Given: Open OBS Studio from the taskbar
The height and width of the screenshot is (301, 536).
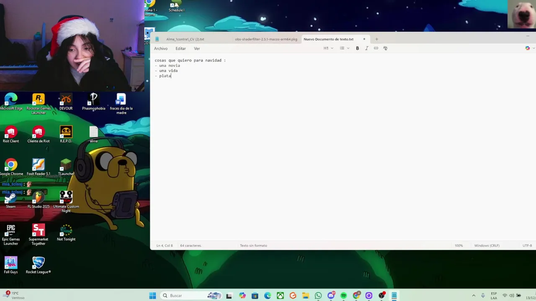Looking at the screenshot, I should click(381, 296).
